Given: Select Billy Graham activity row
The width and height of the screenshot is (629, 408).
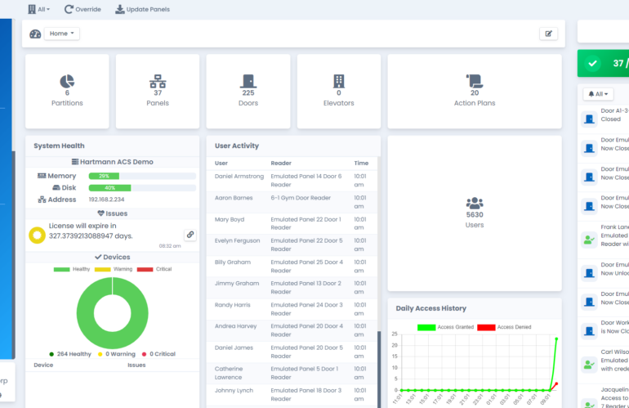Looking at the screenshot, I should pyautogui.click(x=292, y=267).
